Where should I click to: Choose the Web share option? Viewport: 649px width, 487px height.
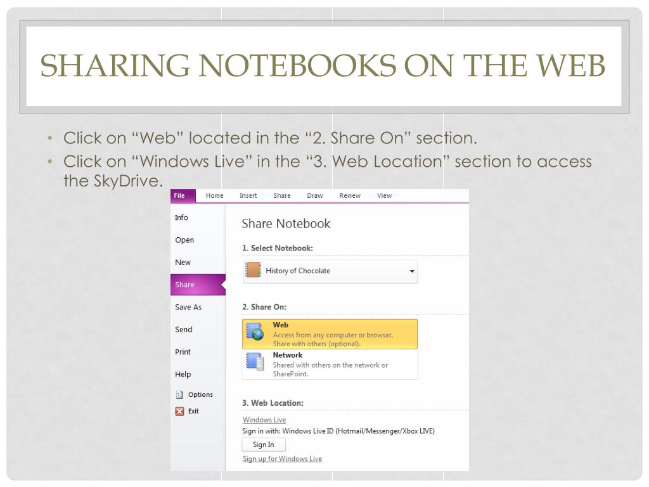[x=330, y=334]
